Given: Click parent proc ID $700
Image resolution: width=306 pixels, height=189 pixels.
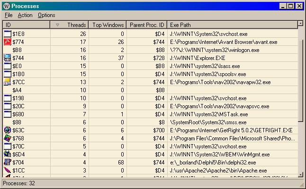Looking at the screenshot, I should [x=159, y=130].
